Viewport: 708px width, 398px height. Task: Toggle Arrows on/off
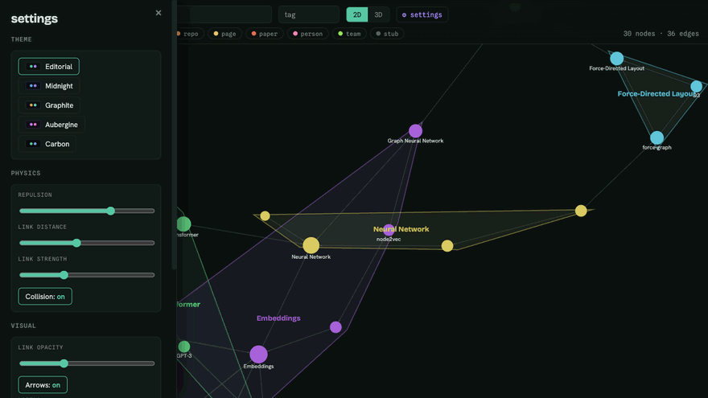coord(43,385)
